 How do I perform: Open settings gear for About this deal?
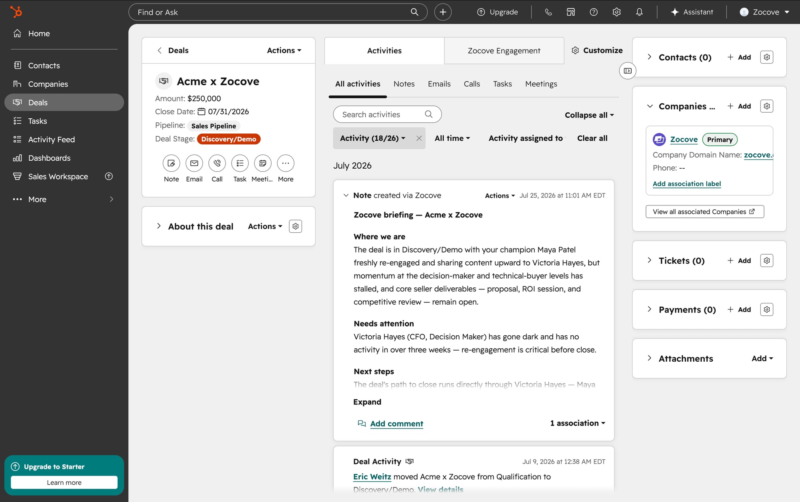tap(295, 226)
